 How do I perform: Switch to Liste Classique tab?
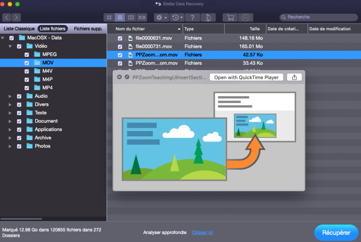click(18, 29)
